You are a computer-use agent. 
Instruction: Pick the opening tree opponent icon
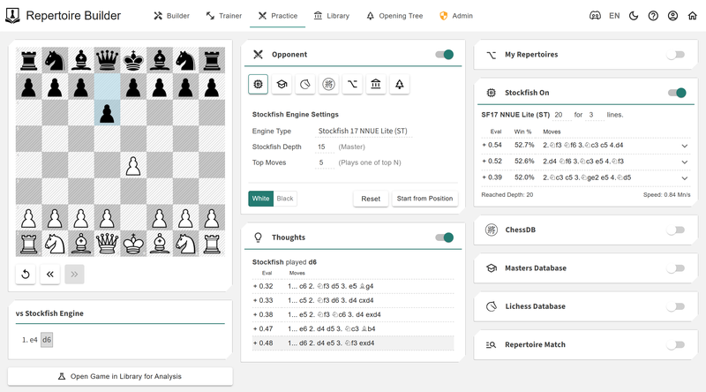coord(400,84)
